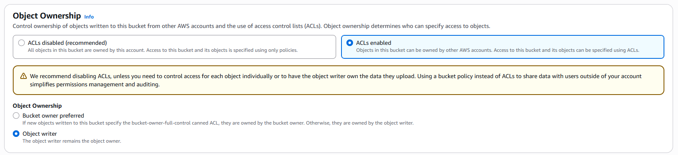Click the 'Object writer' label text
Viewport: 678px width, 155px height.
coord(40,134)
